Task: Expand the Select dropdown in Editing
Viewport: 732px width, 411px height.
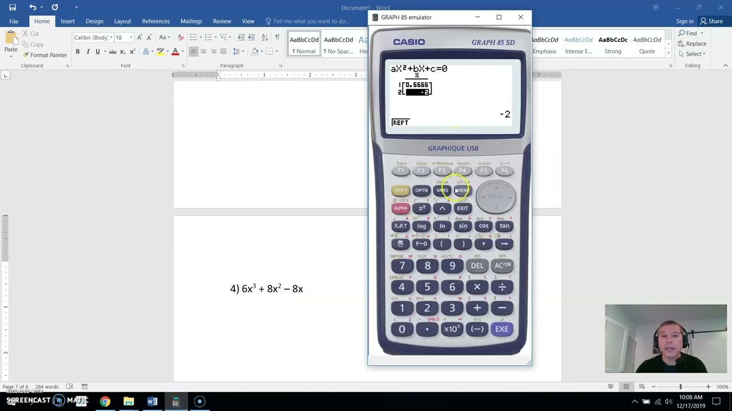Action: 691,54
